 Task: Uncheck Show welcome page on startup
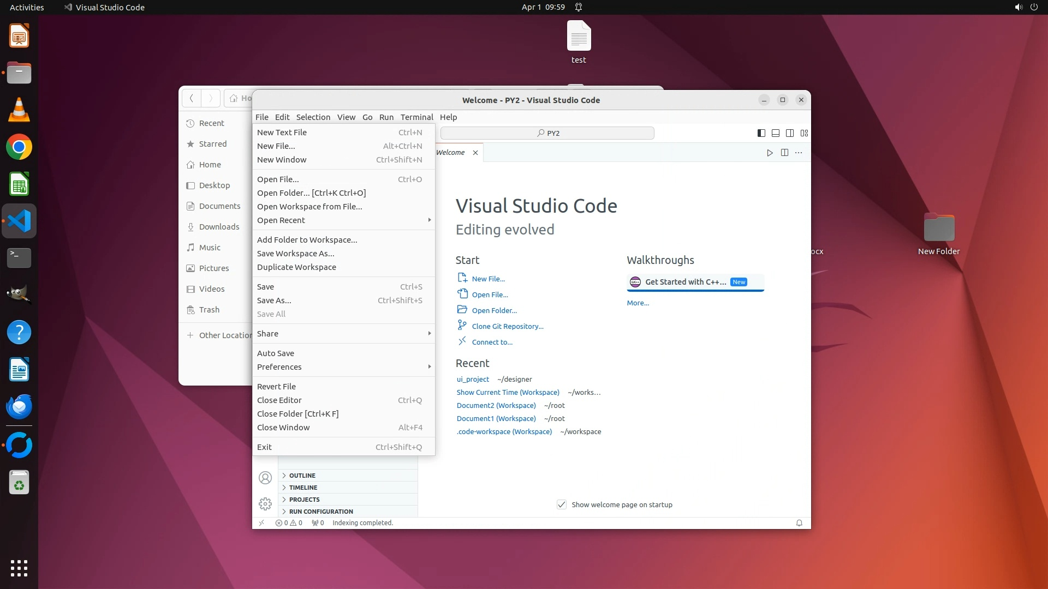(562, 504)
